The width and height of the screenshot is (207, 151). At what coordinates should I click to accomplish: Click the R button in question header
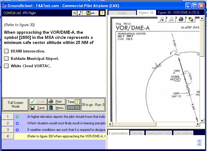(x=75, y=13)
